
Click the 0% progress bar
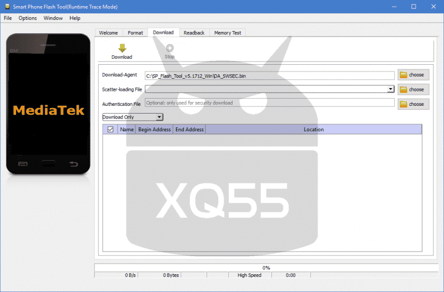[266, 268]
